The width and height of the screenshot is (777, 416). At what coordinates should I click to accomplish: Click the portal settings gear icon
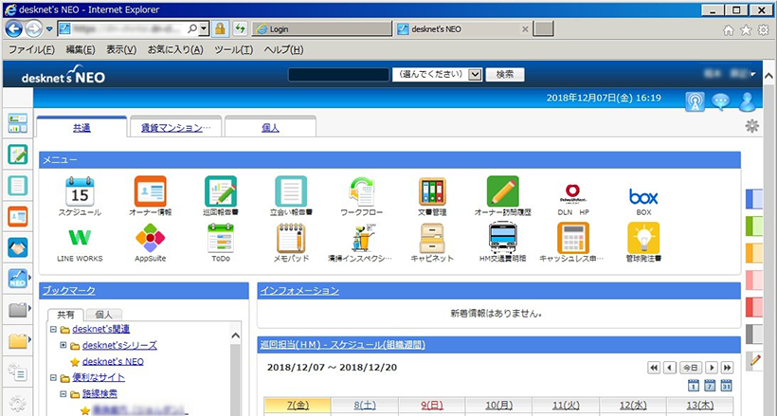[751, 126]
